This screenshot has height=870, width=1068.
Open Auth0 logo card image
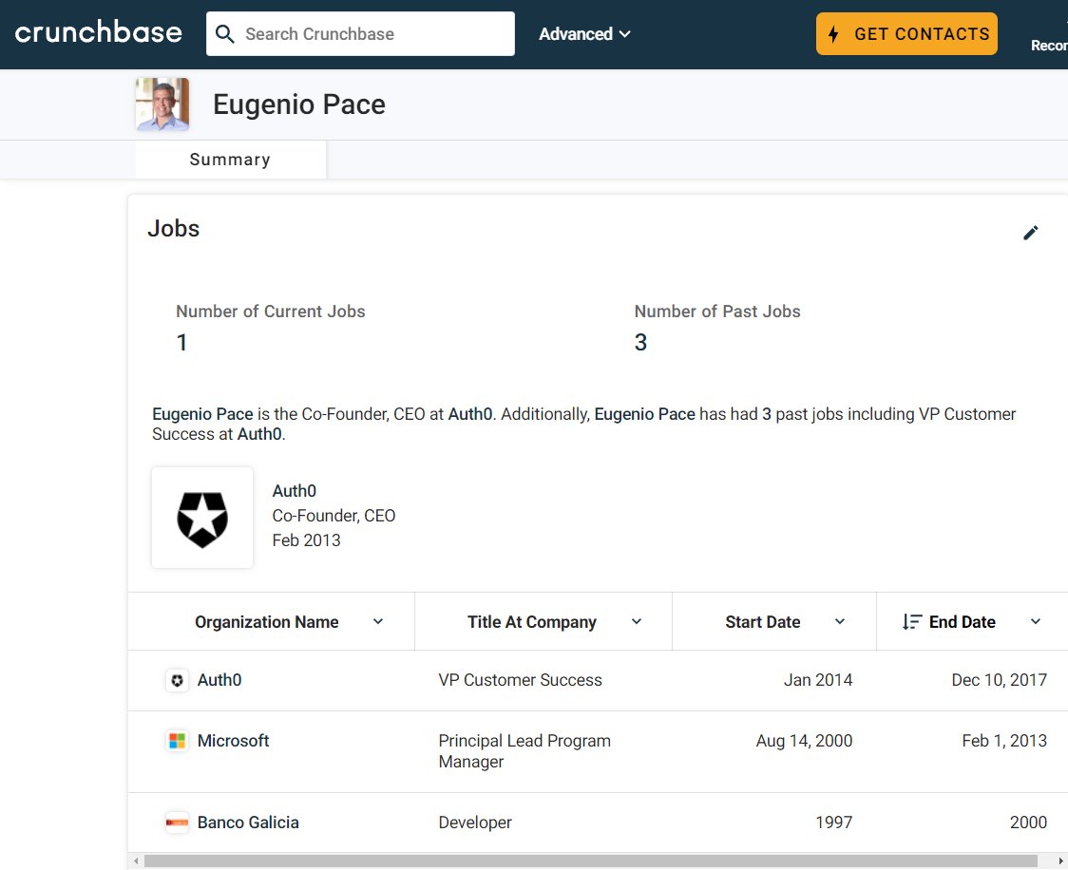tap(202, 518)
